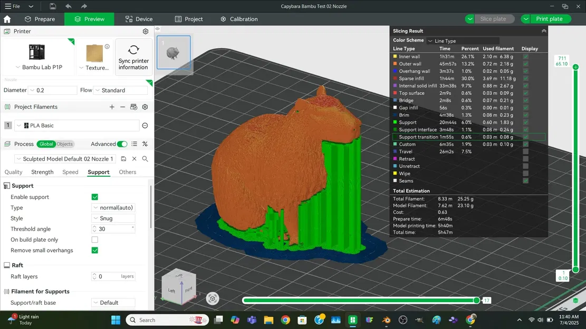Click the Add filament plus icon
This screenshot has height=329, width=586.
[112, 107]
